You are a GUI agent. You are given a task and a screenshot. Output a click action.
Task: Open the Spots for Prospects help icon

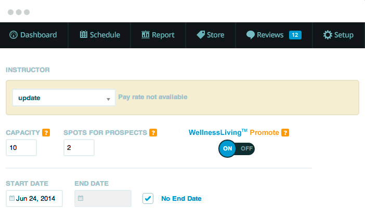click(153, 133)
